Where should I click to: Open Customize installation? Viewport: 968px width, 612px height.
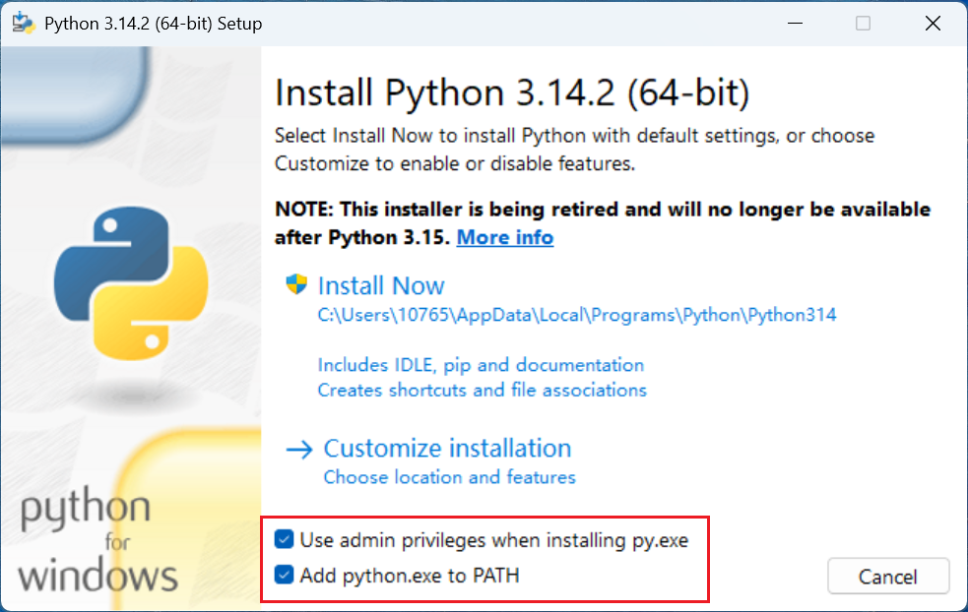click(448, 449)
